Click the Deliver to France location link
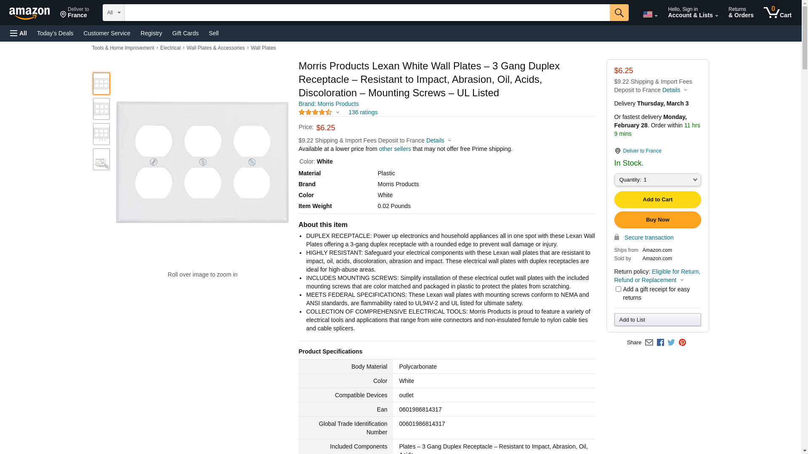The height and width of the screenshot is (454, 808). (642, 151)
